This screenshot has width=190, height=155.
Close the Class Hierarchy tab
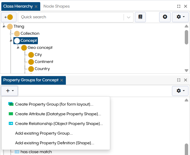36,6
